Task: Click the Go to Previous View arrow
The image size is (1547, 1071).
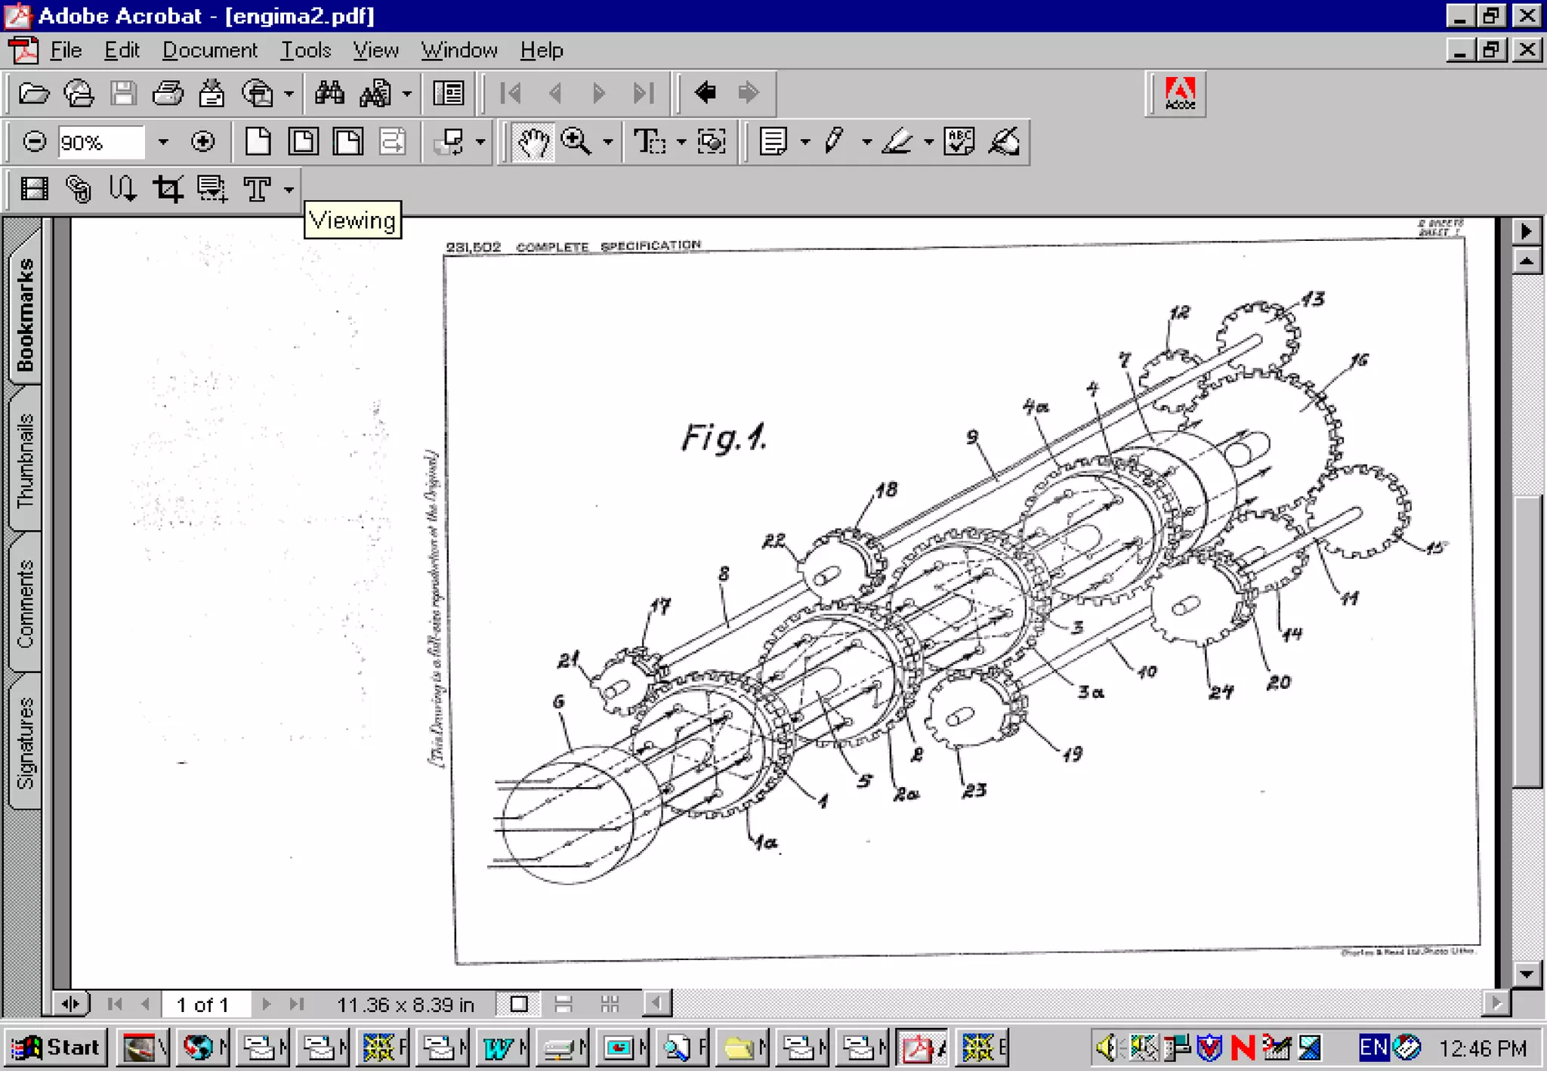Action: tap(705, 94)
